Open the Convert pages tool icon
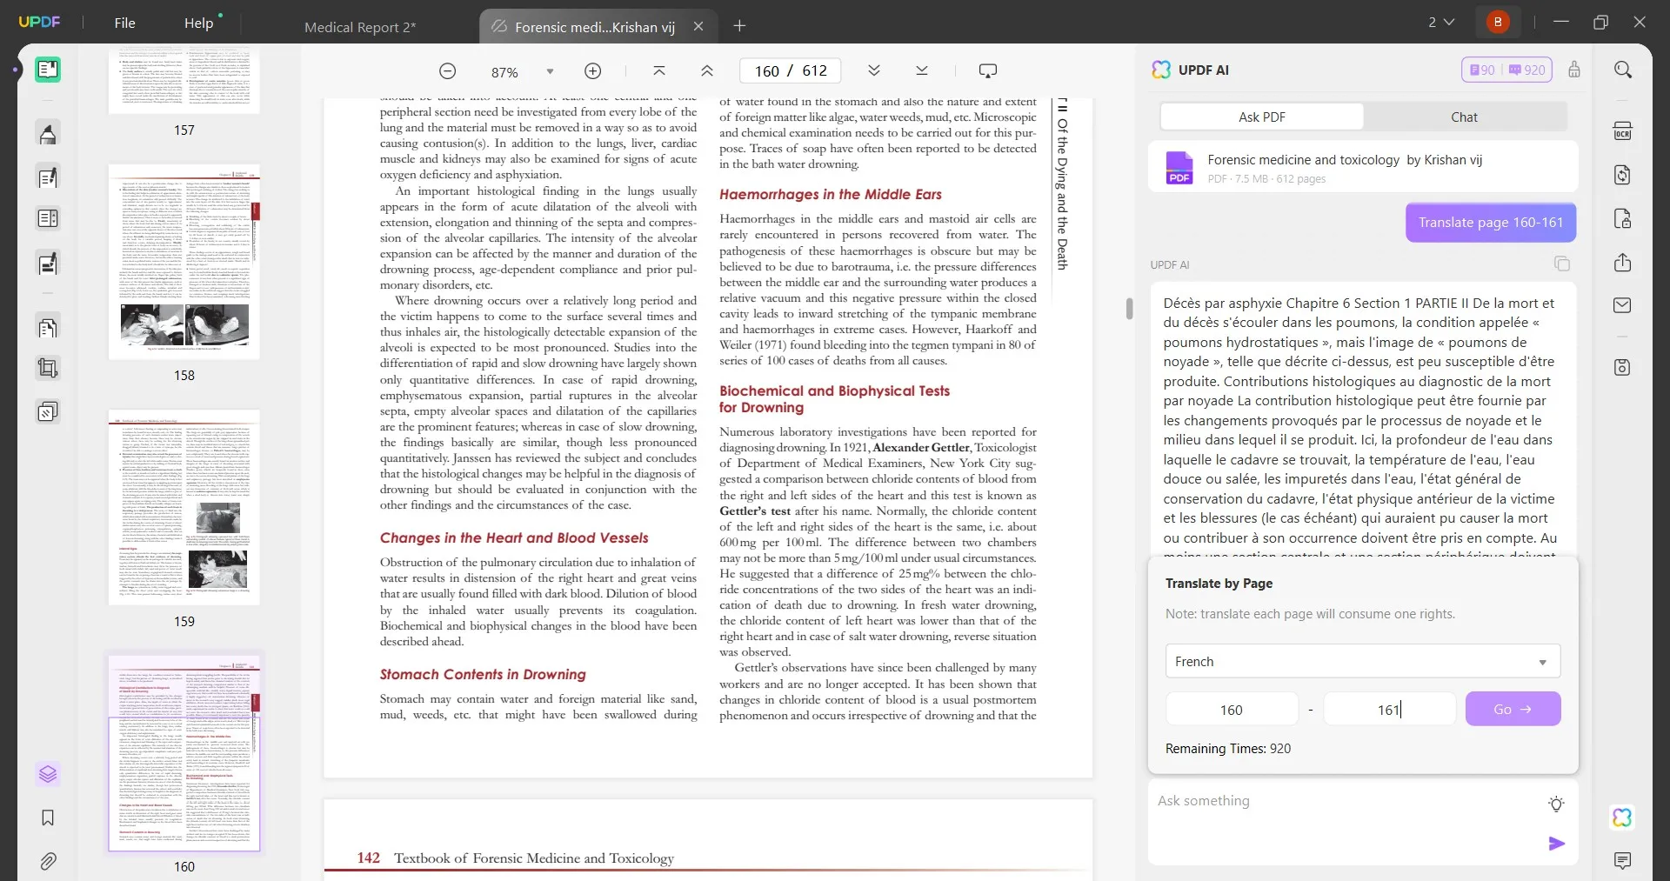This screenshot has height=881, width=1670. pyautogui.click(x=48, y=327)
